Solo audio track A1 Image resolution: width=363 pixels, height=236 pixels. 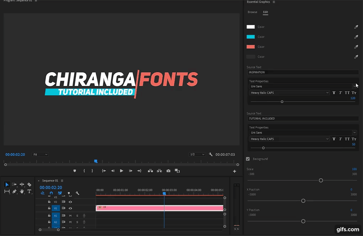coord(77,216)
